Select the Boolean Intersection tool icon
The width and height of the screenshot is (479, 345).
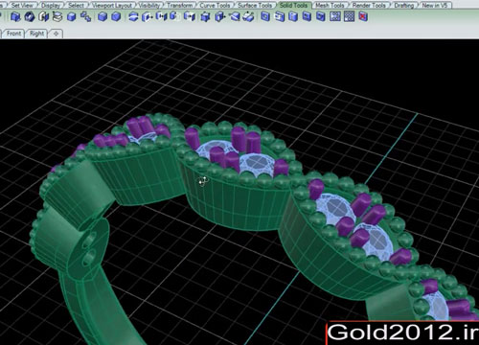43,16
